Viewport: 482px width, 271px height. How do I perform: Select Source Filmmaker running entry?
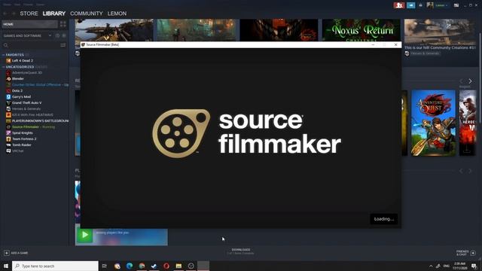point(33,127)
